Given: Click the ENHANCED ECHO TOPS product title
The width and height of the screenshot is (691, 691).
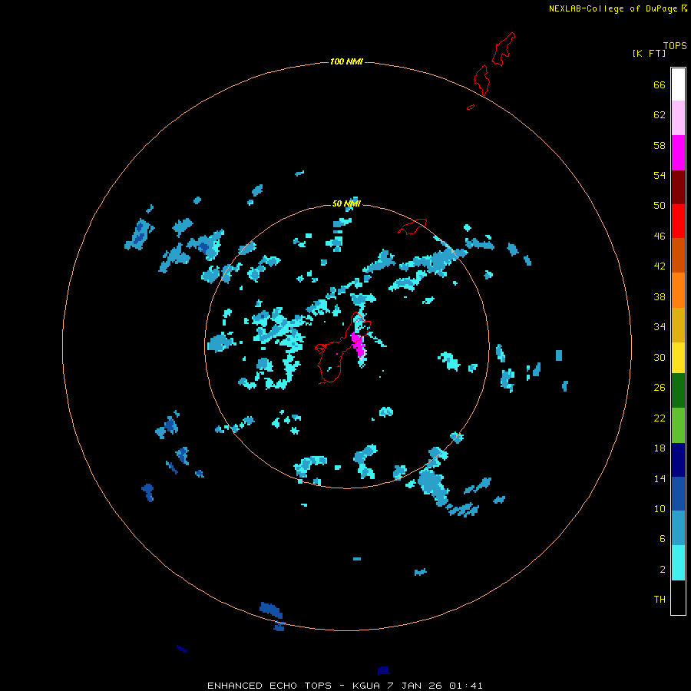Looking at the screenshot, I should tap(269, 686).
